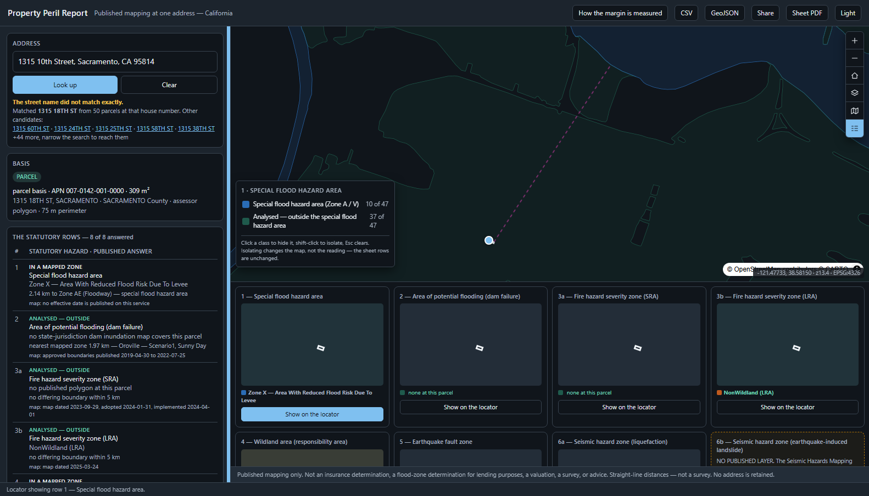The width and height of the screenshot is (869, 496).
Task: Zoom out the map with minus icon
Action: pos(854,58)
